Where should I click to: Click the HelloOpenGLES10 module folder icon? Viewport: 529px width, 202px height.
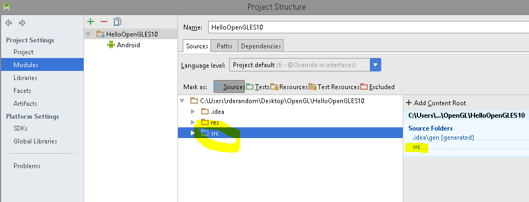point(100,34)
